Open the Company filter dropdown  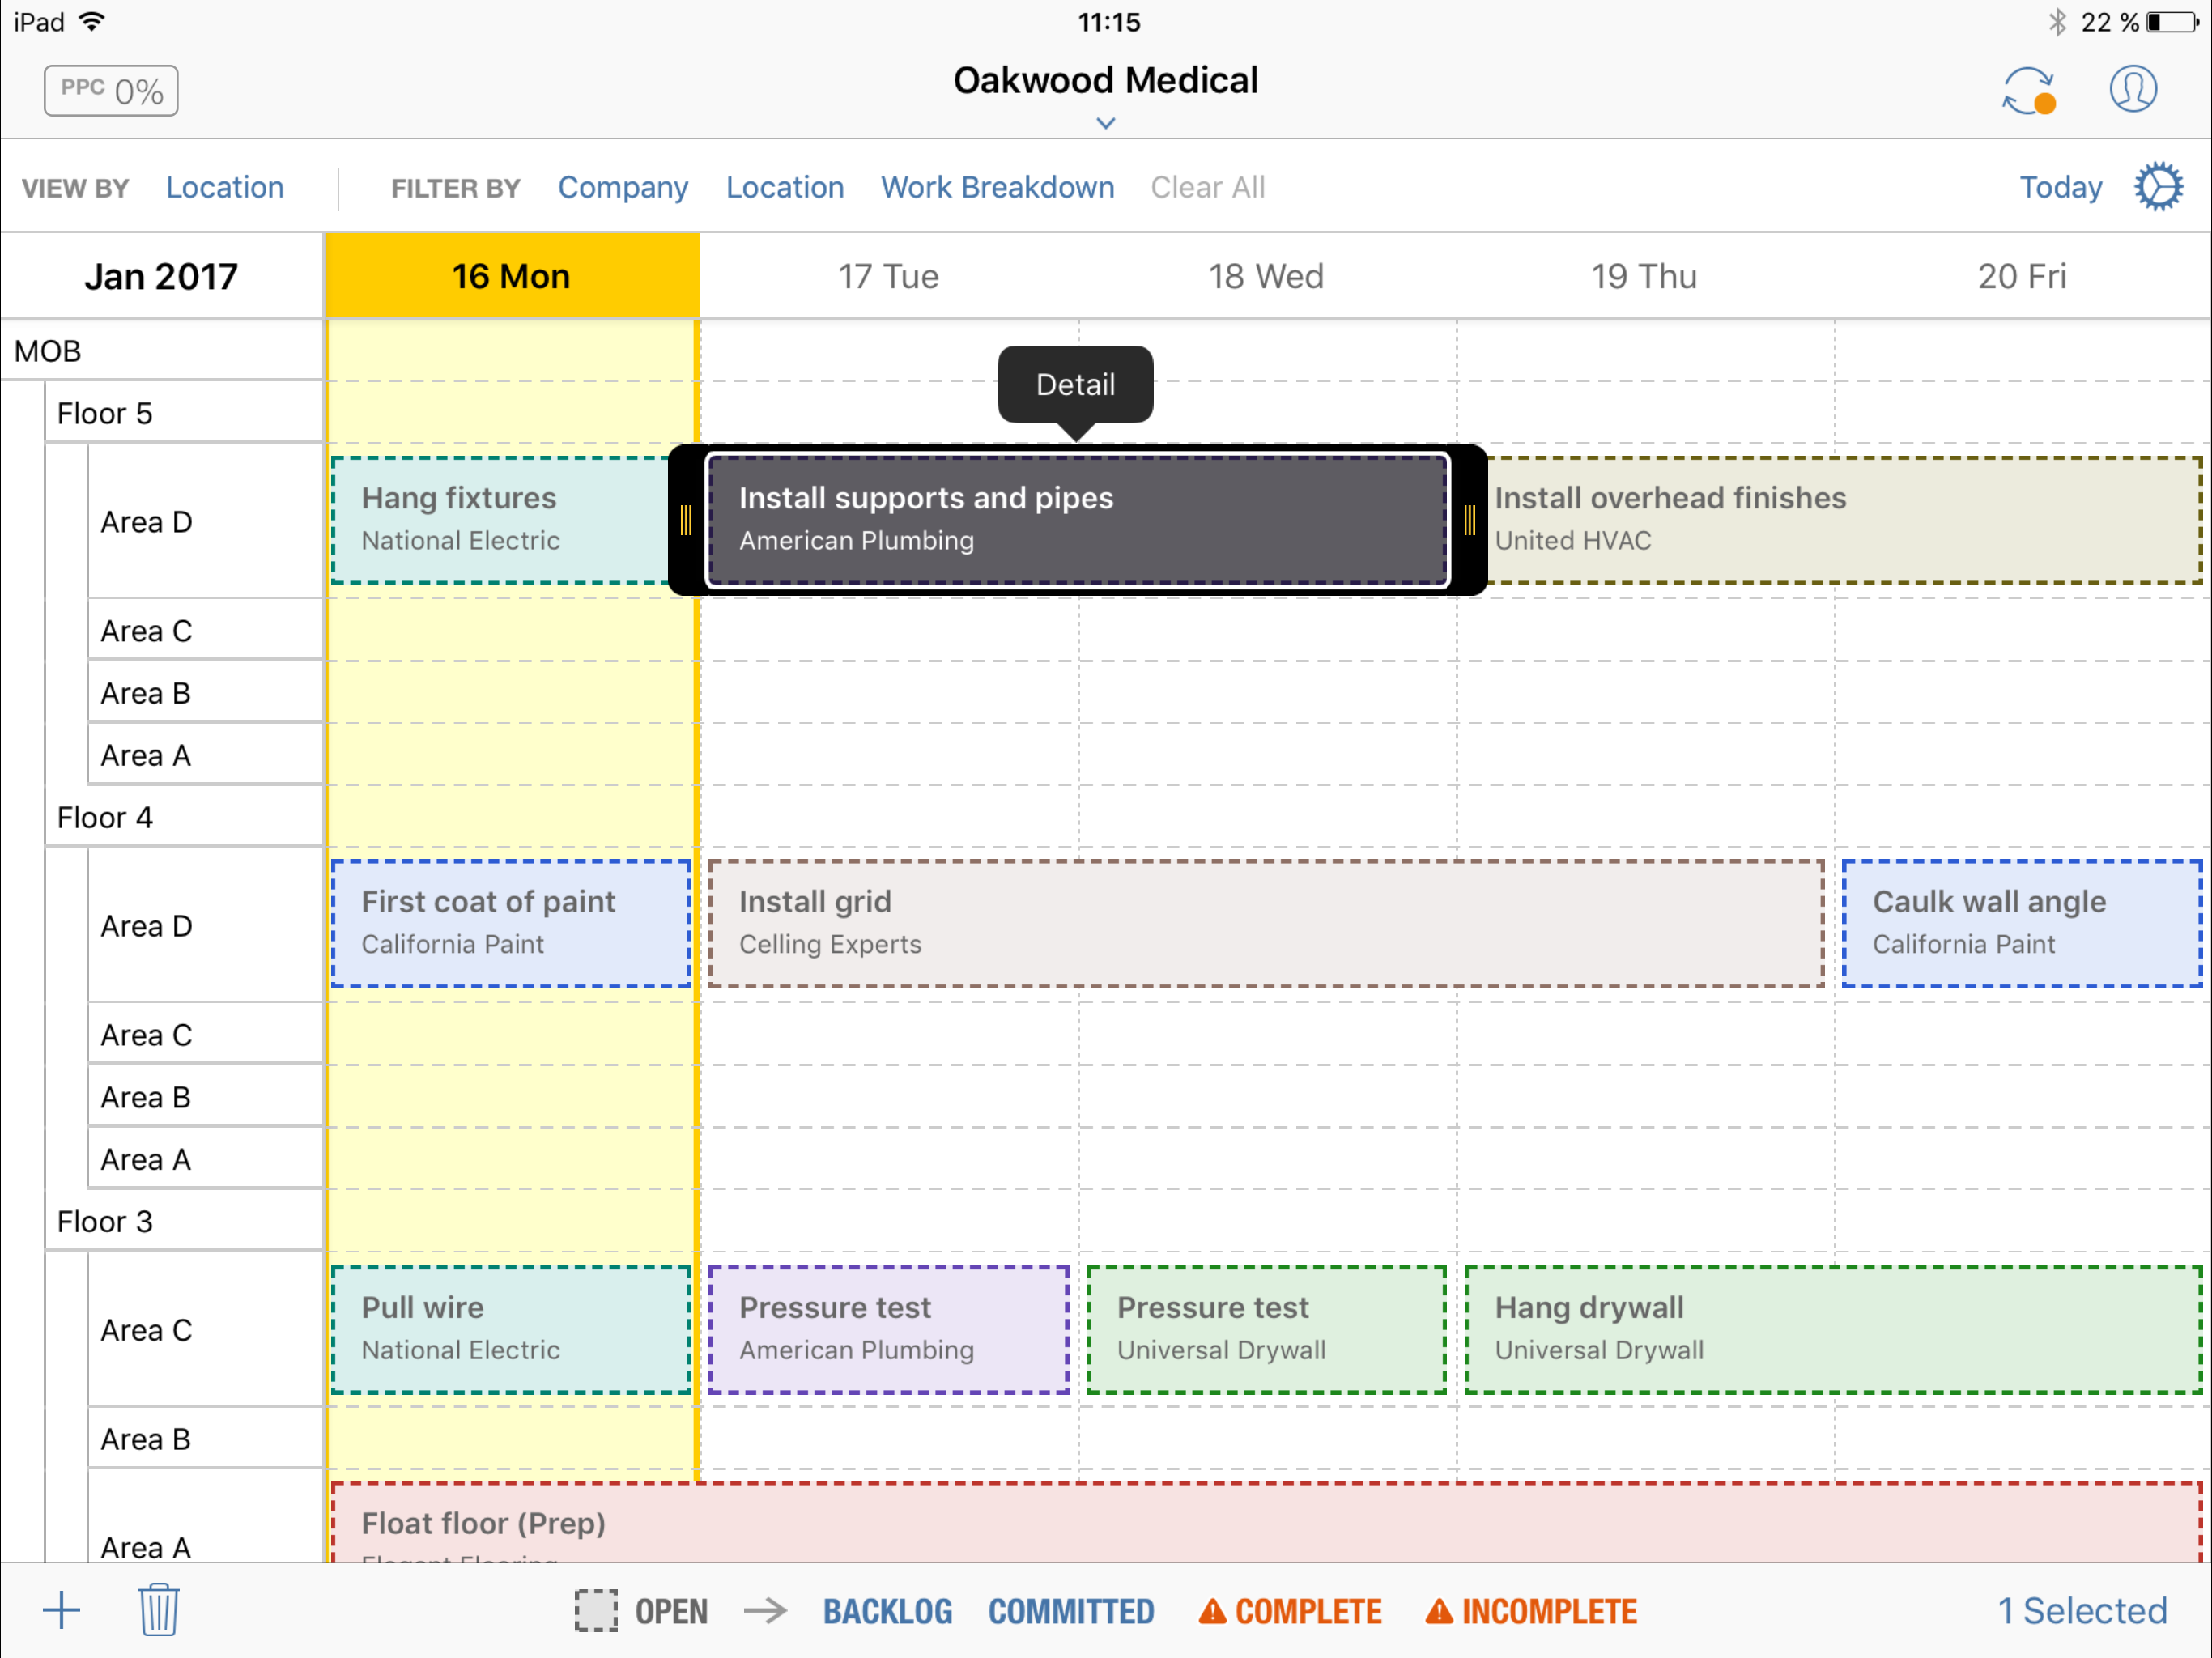click(x=623, y=187)
